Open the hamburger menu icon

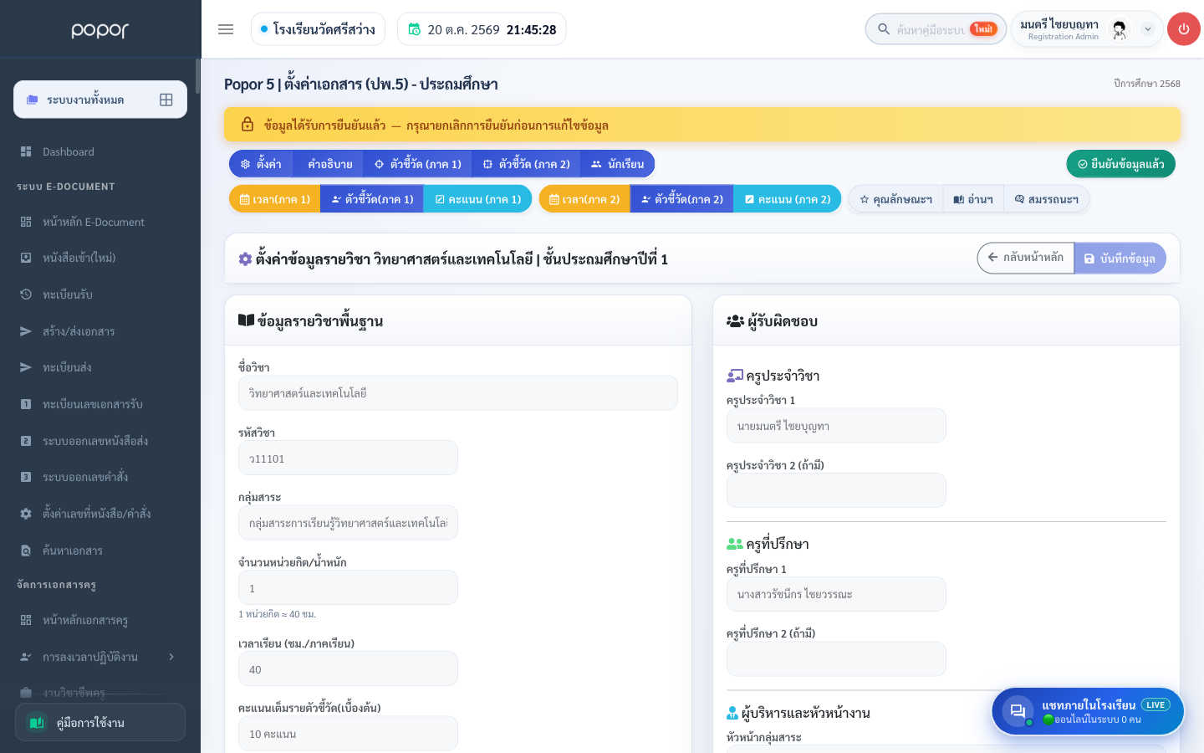pyautogui.click(x=226, y=29)
